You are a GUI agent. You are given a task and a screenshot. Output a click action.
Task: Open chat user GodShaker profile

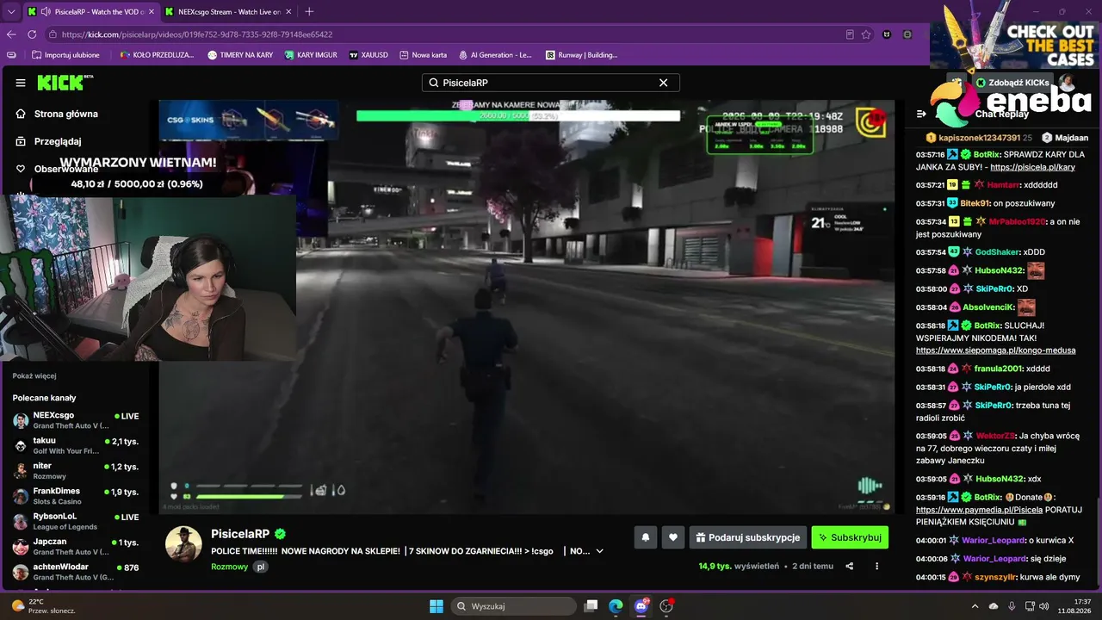pos(997,252)
